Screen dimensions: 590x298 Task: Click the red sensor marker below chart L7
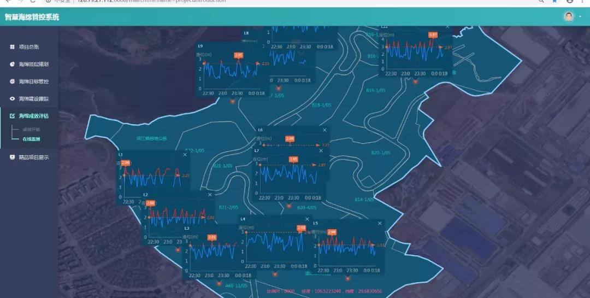(x=288, y=206)
